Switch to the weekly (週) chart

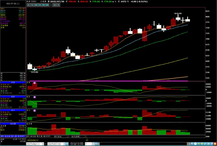click(55, 5)
